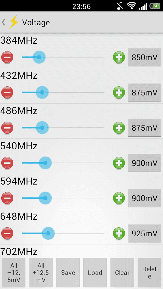Load a saved voltage profile
Screen dimensions: 163x289
pyautogui.click(x=95, y=272)
